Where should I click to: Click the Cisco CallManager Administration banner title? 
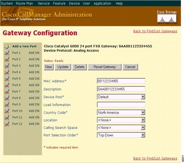point(47,15)
